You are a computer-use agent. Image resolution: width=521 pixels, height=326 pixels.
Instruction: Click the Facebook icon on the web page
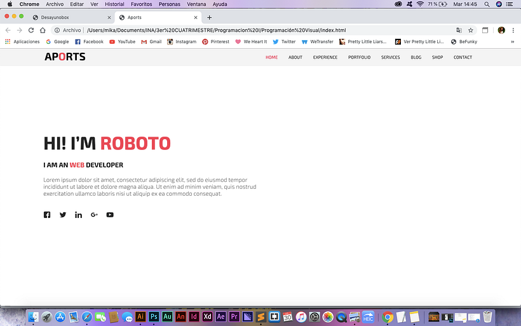[x=47, y=215]
